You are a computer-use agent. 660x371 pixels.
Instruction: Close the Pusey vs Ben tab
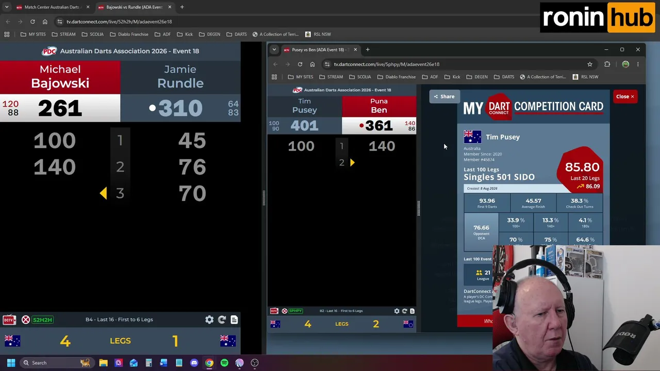click(x=355, y=49)
